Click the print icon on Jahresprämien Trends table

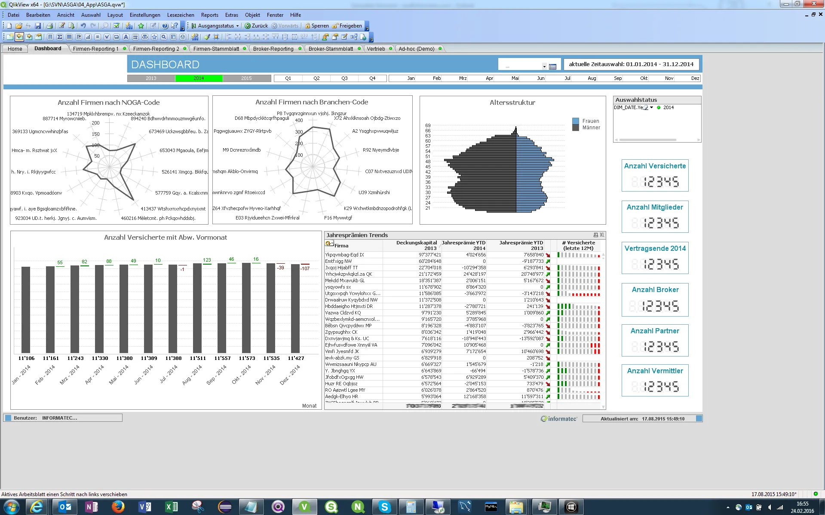595,235
